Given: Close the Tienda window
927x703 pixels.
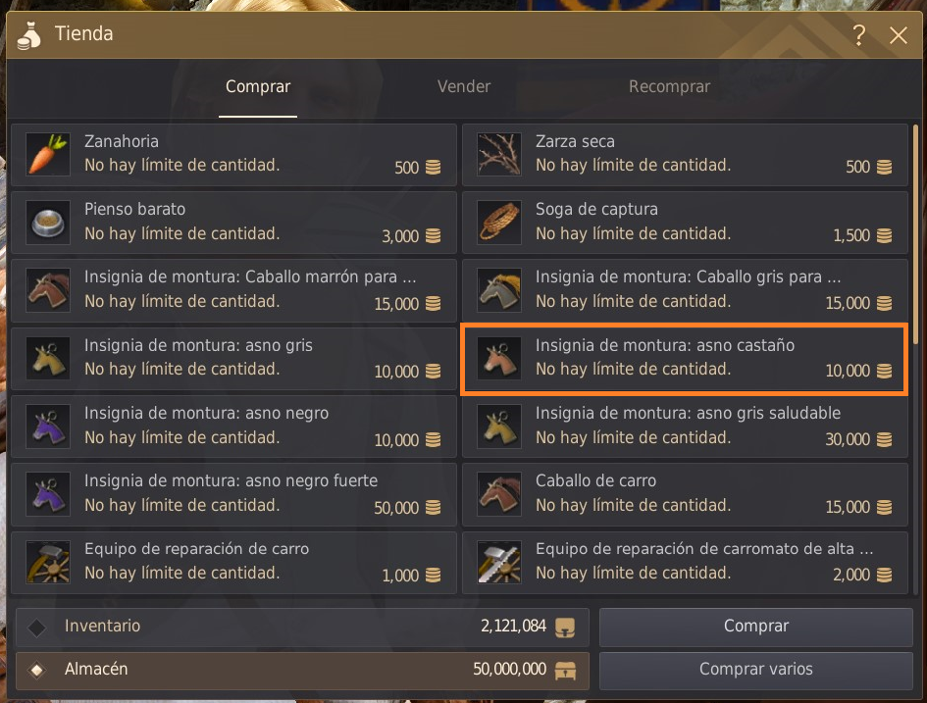Looking at the screenshot, I should point(898,35).
